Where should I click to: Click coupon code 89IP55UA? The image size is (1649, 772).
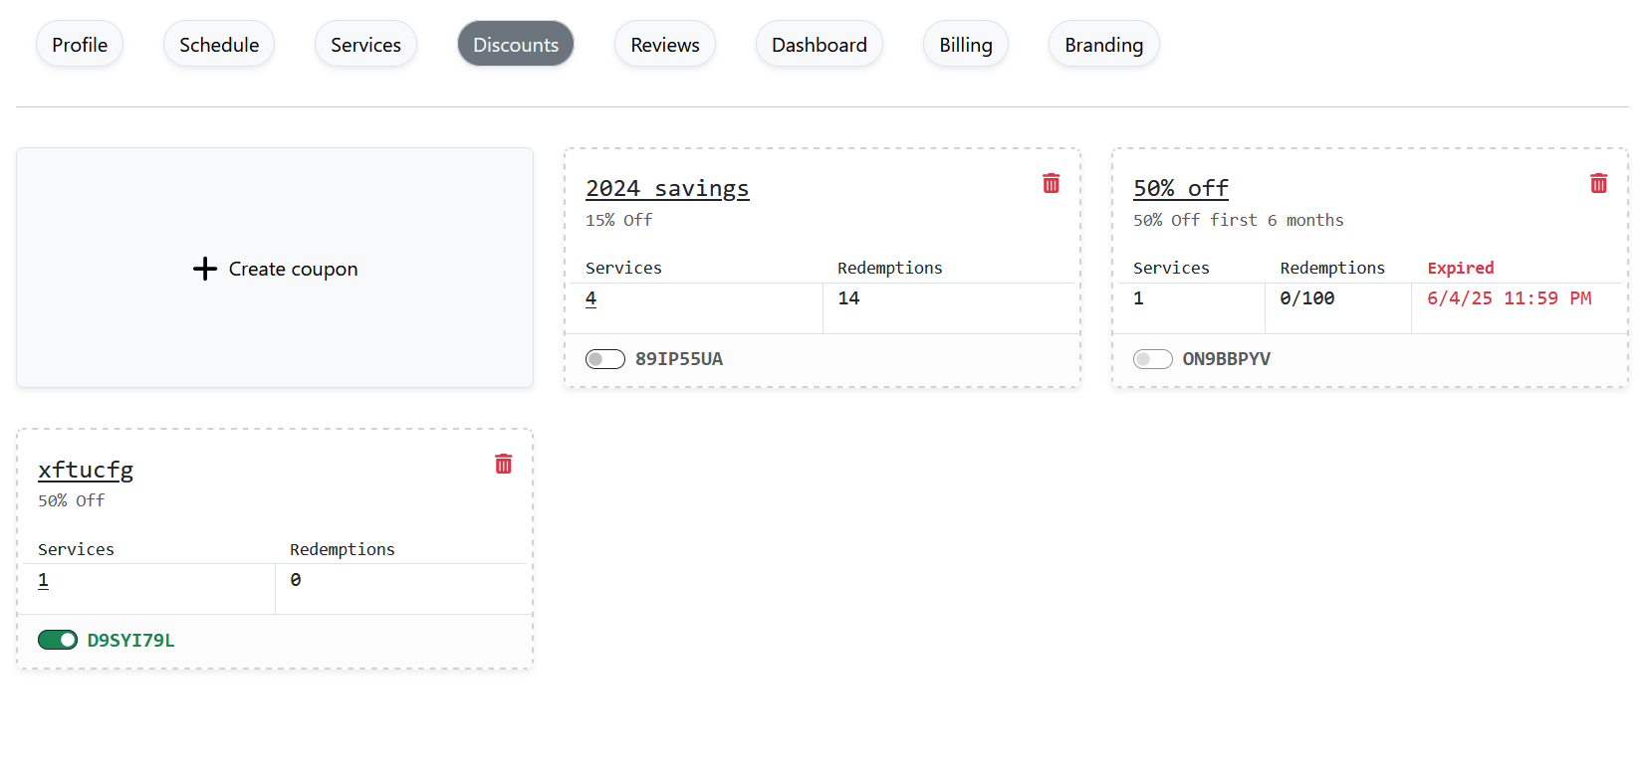click(679, 359)
